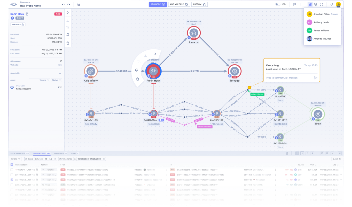Expand row dated 04/05/2024, 11:12 GRT

pos(341,180)
